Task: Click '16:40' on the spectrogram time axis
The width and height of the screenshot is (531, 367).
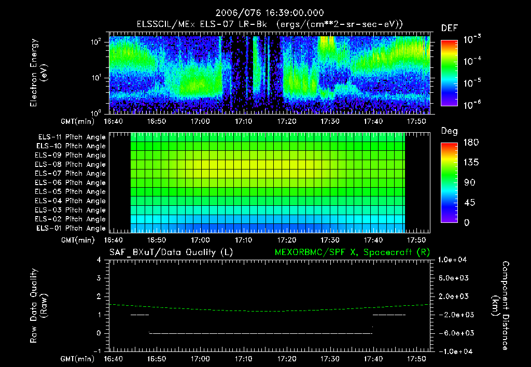Action: 114,121
